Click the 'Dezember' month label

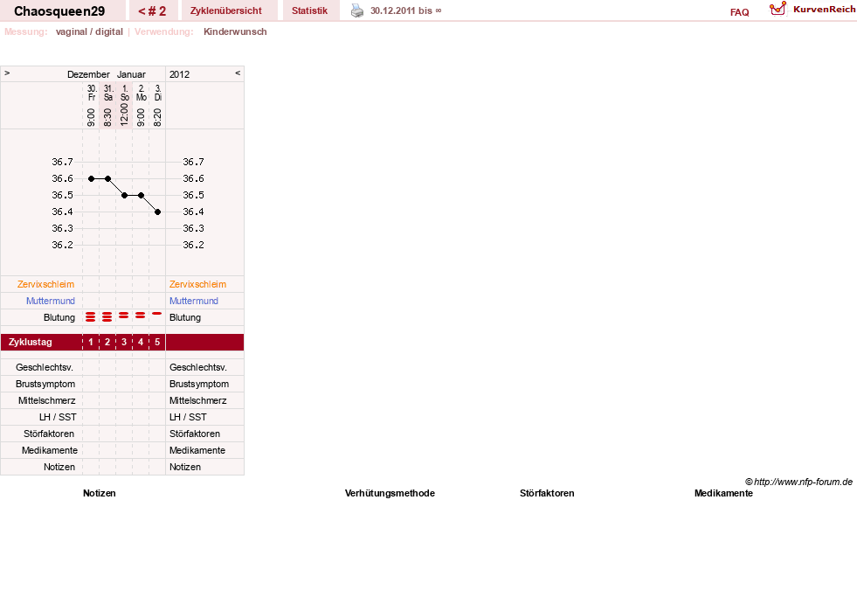(x=88, y=74)
